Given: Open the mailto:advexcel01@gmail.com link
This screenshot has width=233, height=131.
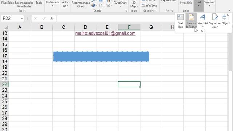Looking at the screenshot, I should 105,33.
